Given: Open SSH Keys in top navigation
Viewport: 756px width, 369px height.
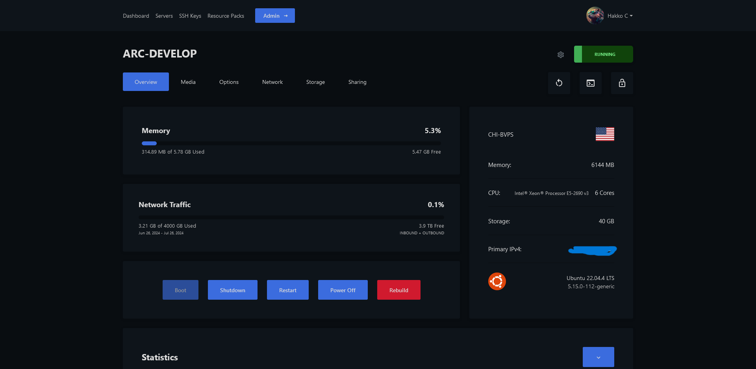Looking at the screenshot, I should point(190,16).
